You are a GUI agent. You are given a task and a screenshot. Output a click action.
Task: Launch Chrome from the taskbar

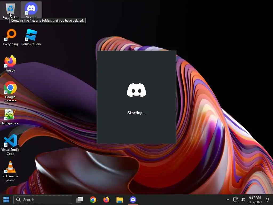93,200
